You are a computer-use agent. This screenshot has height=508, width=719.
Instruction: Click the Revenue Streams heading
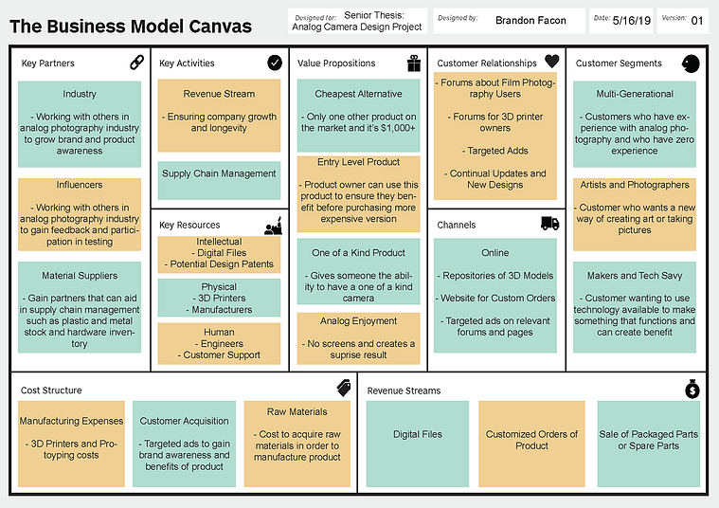point(404,391)
